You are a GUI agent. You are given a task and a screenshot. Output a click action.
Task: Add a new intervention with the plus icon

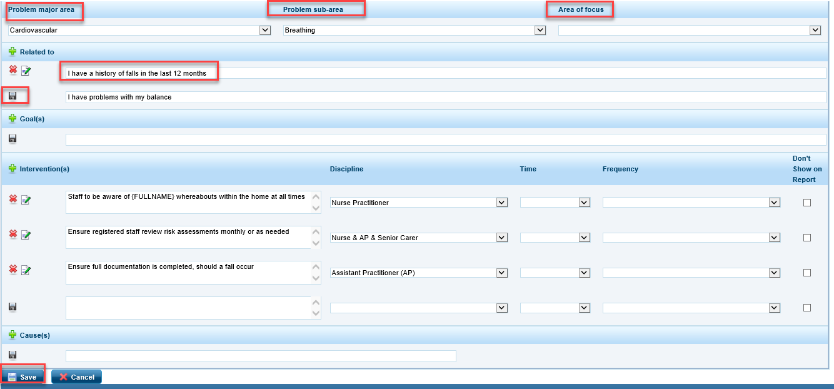13,169
